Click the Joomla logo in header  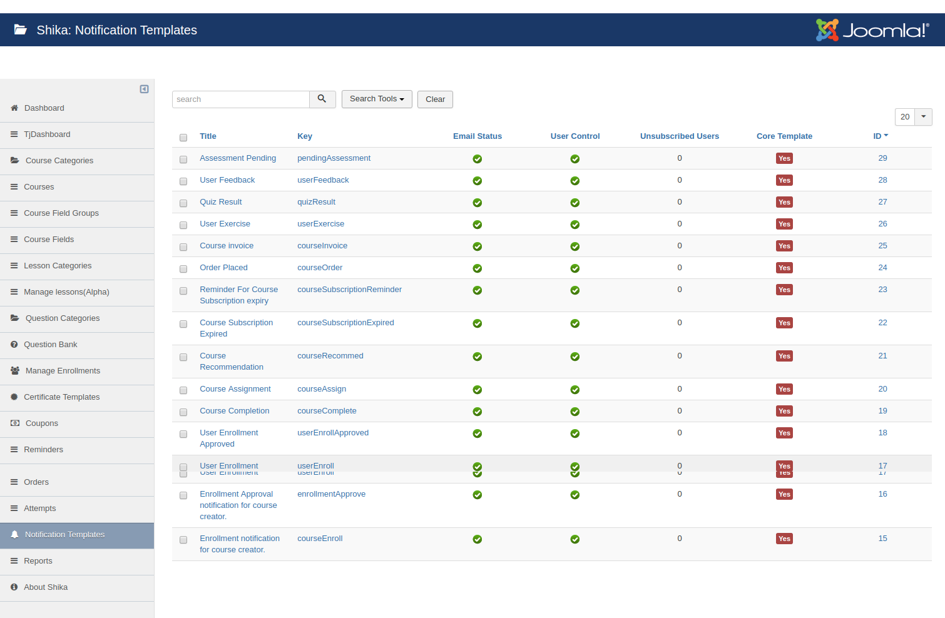(x=872, y=30)
